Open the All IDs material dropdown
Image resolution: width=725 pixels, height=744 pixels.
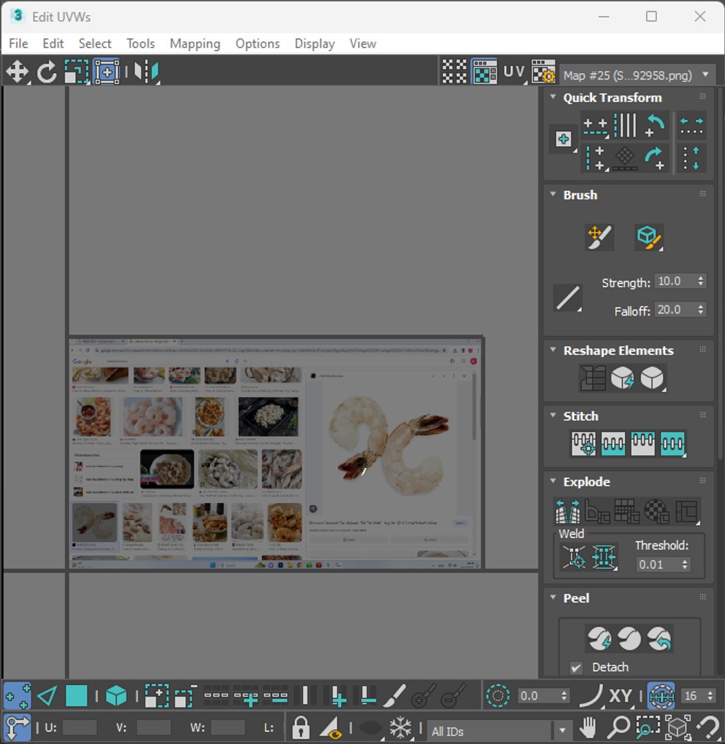click(x=498, y=731)
